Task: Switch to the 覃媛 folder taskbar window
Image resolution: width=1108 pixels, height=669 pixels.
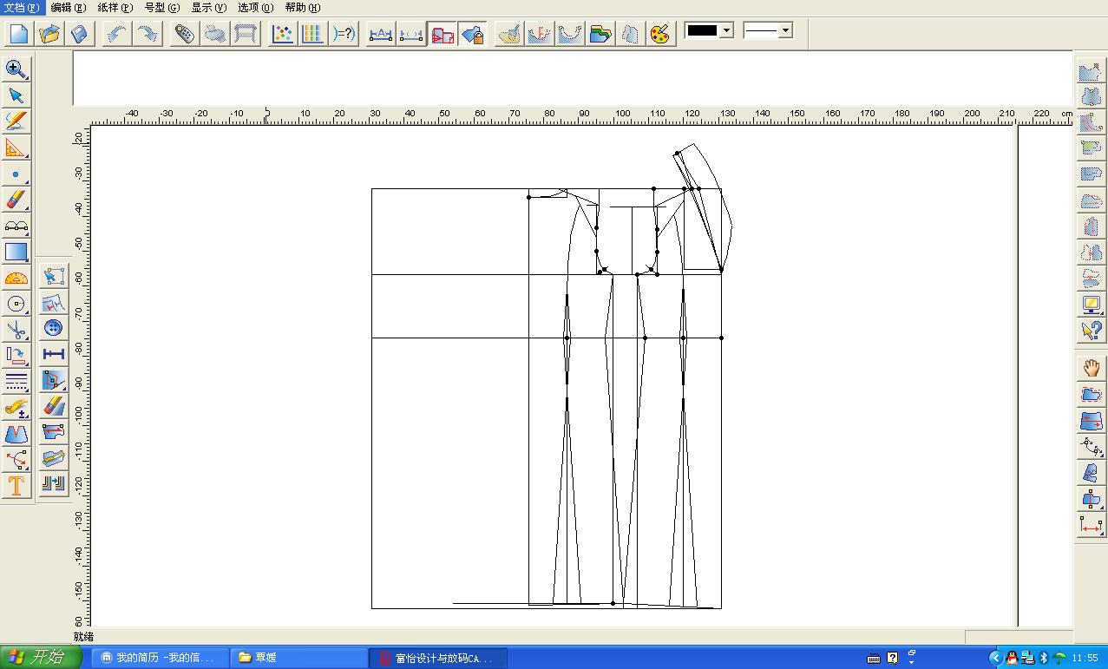Action: (298, 658)
